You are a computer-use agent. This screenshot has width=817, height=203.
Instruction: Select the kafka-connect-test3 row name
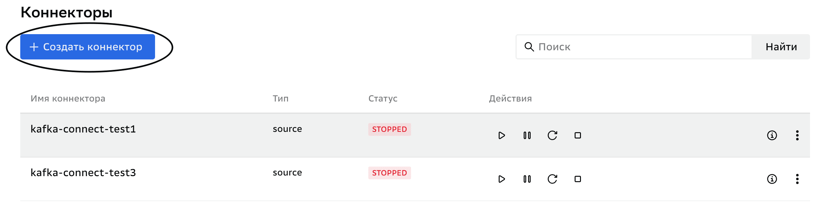tap(83, 173)
